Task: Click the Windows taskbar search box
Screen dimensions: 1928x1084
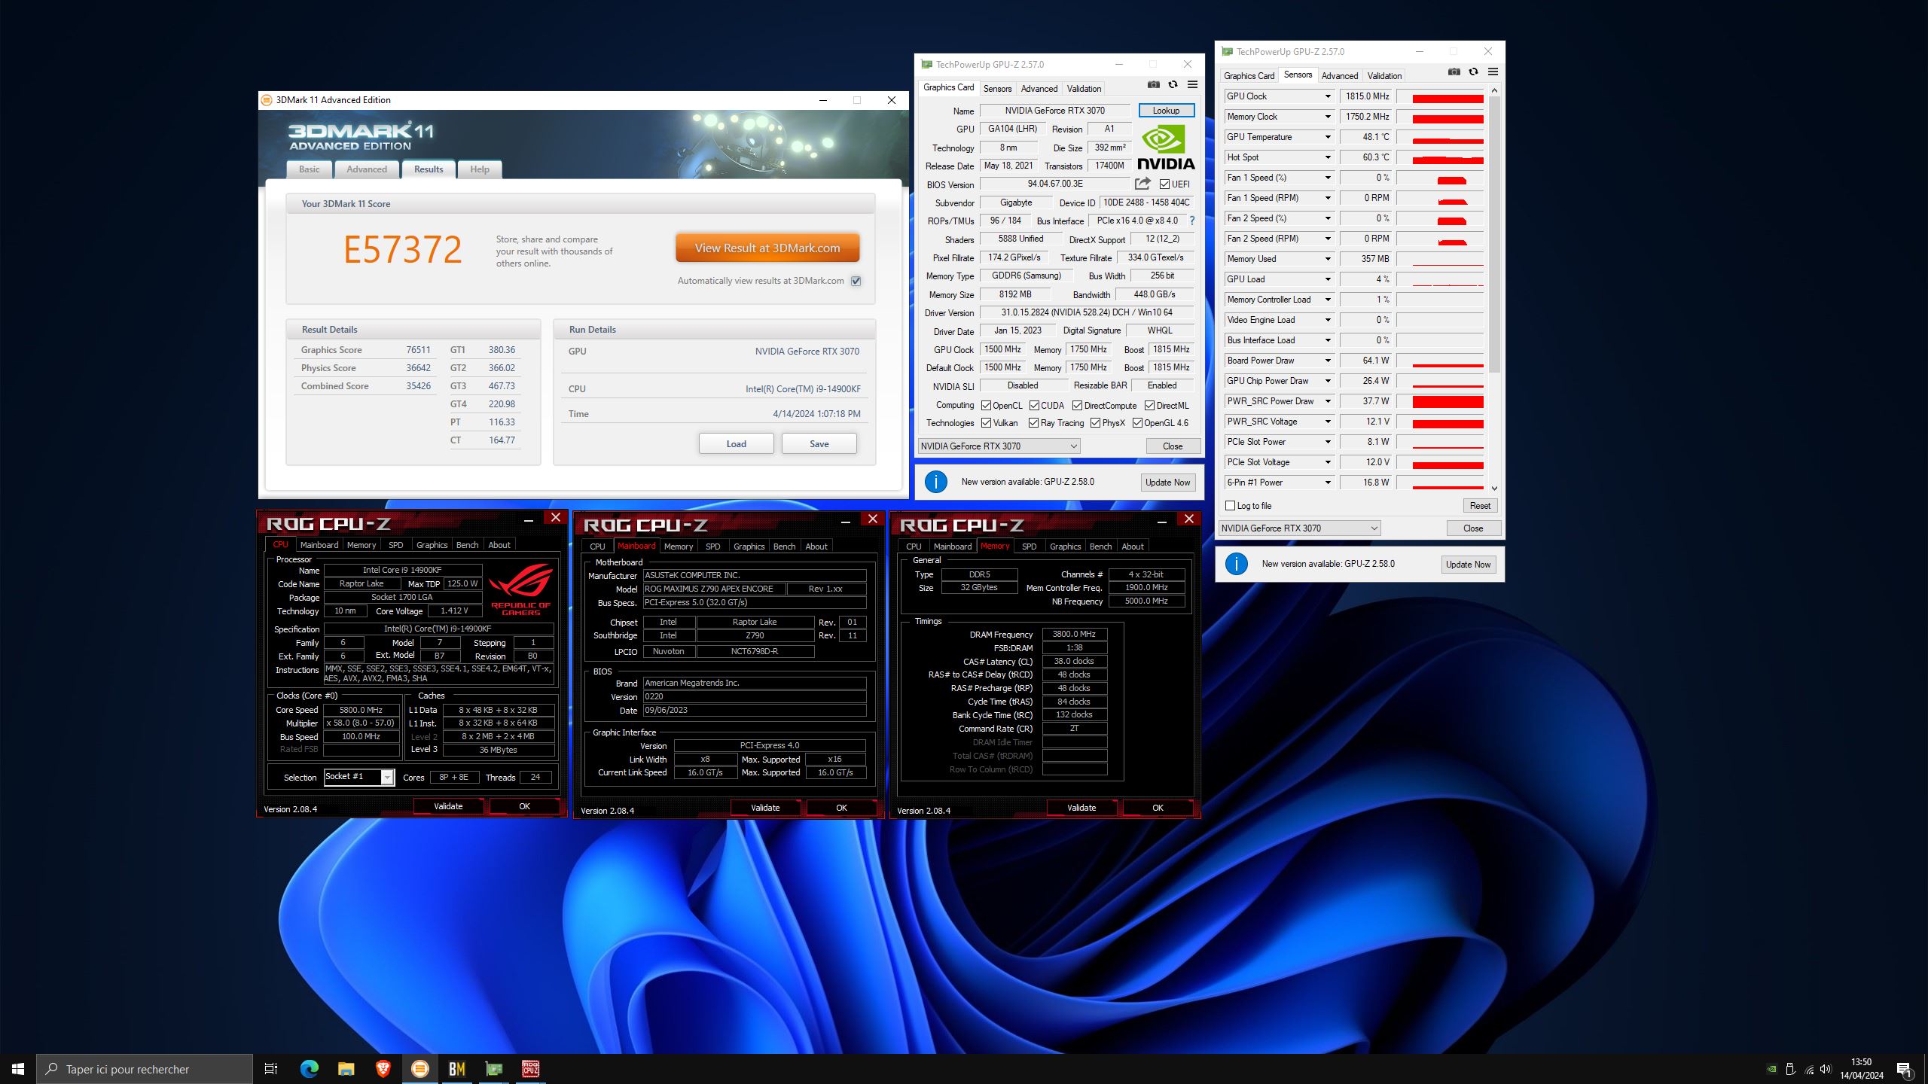Action: (x=145, y=1069)
